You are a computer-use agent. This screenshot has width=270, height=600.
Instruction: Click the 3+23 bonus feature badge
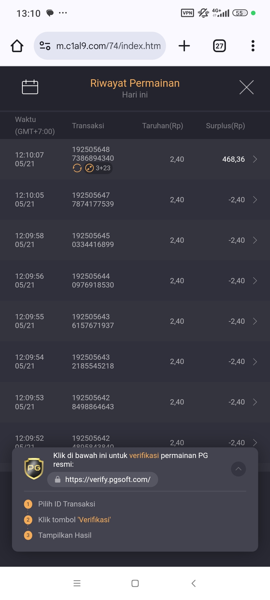point(98,168)
